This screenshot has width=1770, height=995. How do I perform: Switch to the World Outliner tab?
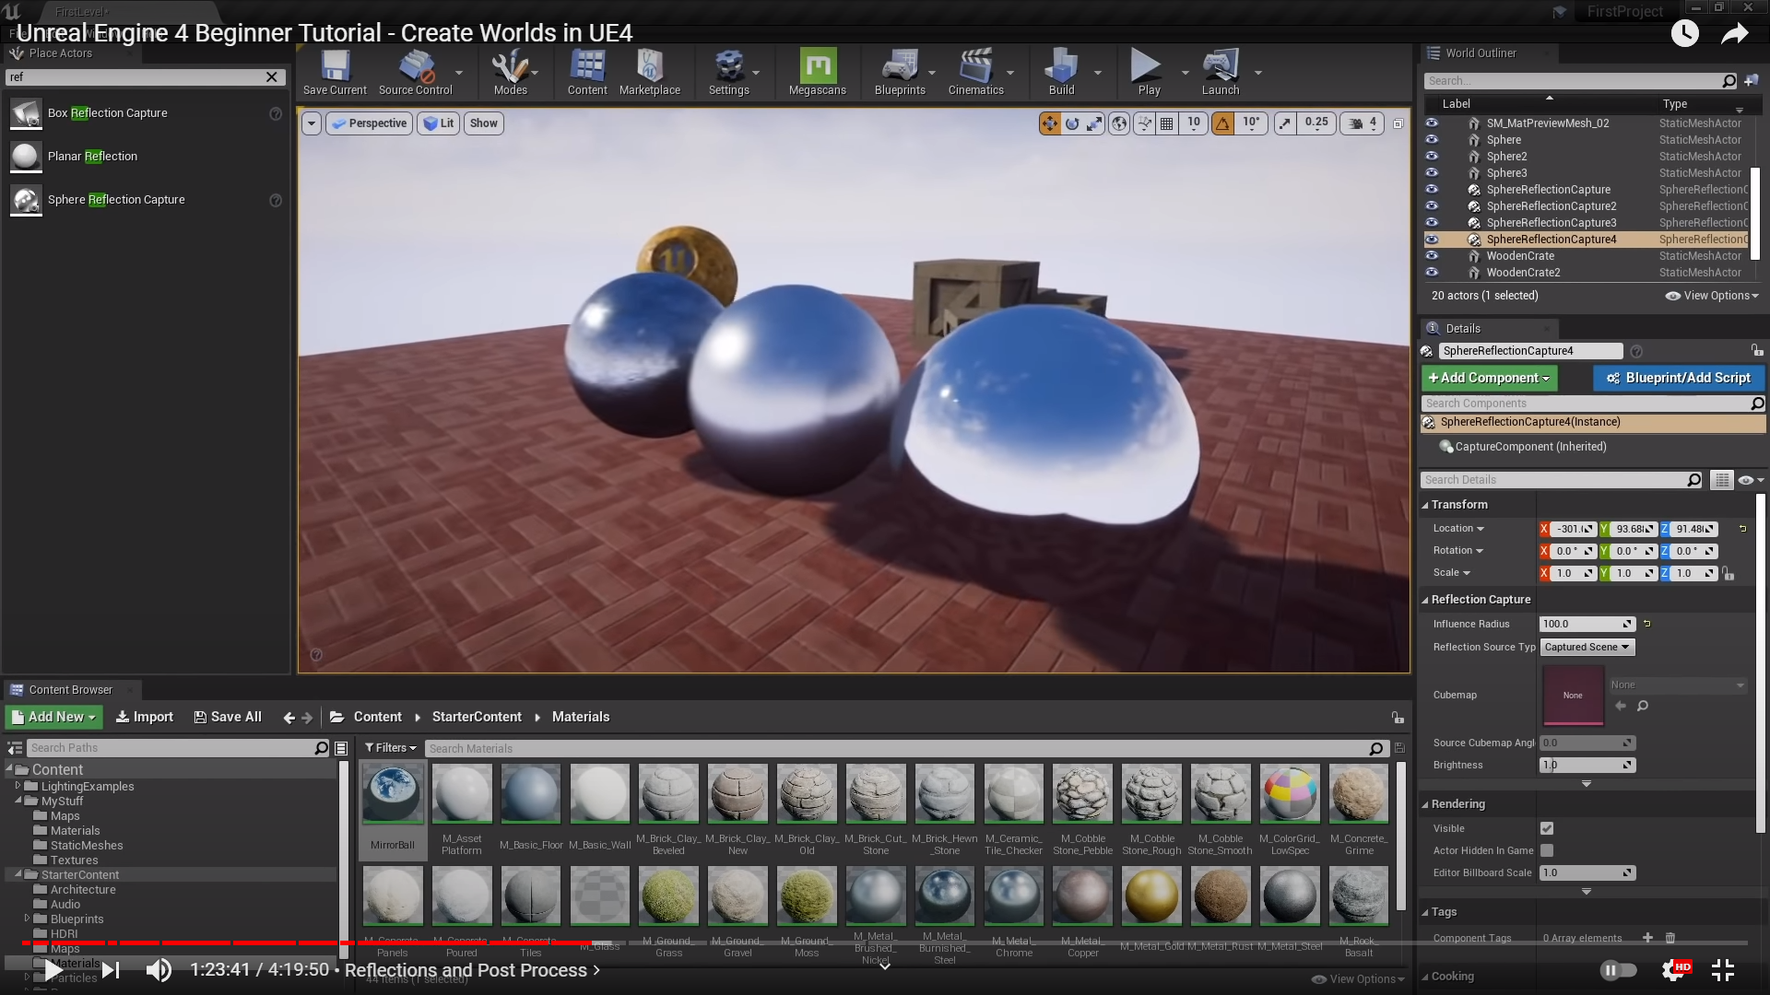tap(1480, 53)
